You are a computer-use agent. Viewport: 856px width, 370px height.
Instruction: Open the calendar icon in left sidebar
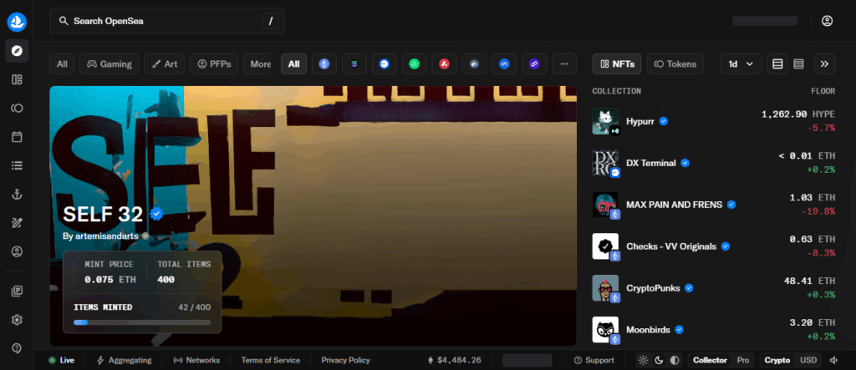(18, 136)
